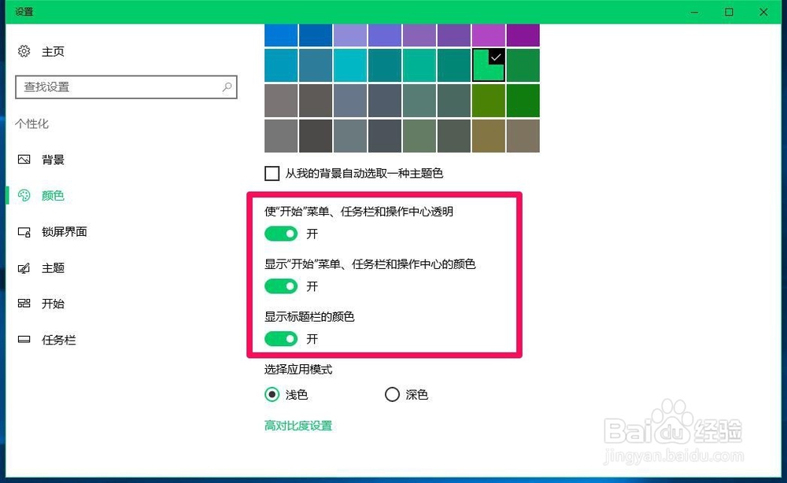Click the 主题 theme brush icon
The width and height of the screenshot is (787, 483).
[24, 267]
